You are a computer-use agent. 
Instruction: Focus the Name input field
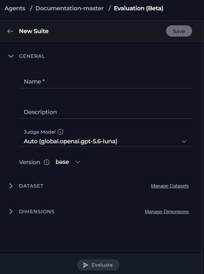pyautogui.click(x=105, y=82)
